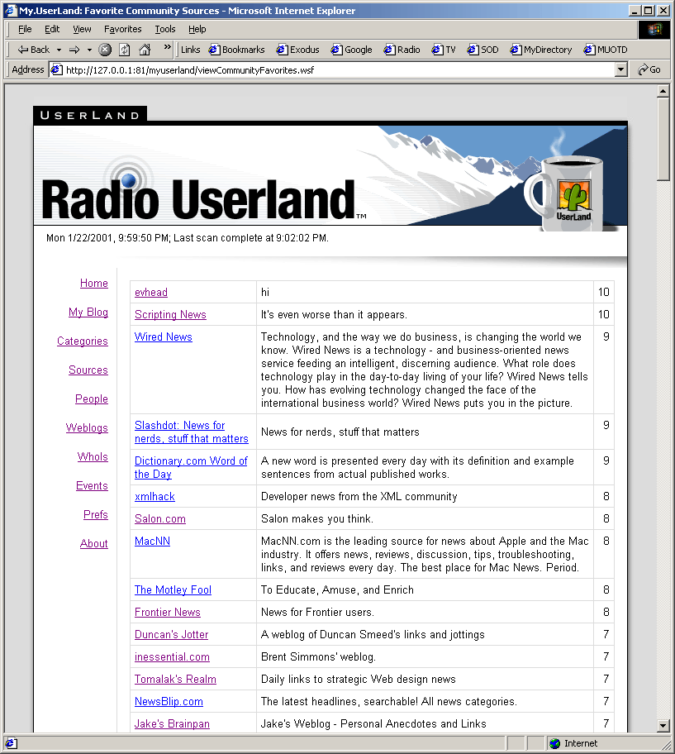Expand the address bar dropdown
This screenshot has width=675, height=754.
point(621,69)
